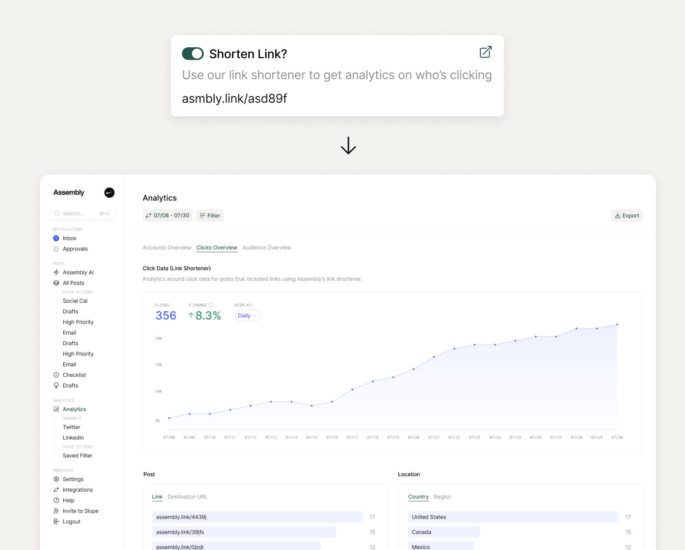Switch to the Region tab

tap(443, 497)
